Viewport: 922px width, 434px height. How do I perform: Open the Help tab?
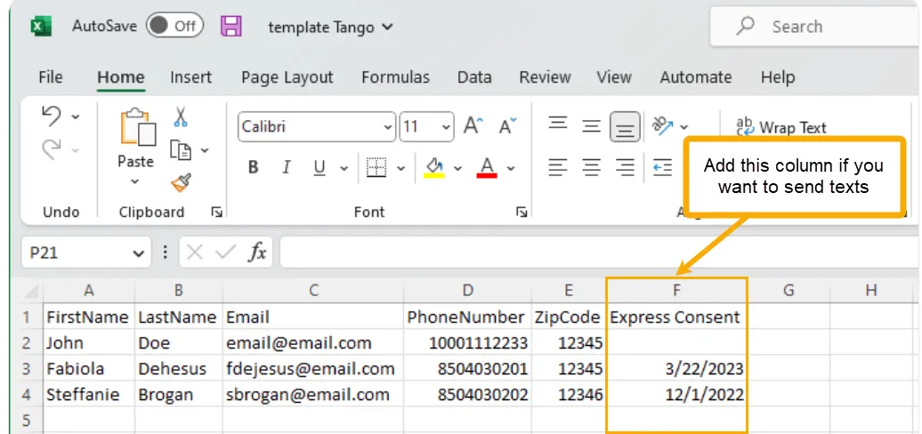tap(777, 77)
